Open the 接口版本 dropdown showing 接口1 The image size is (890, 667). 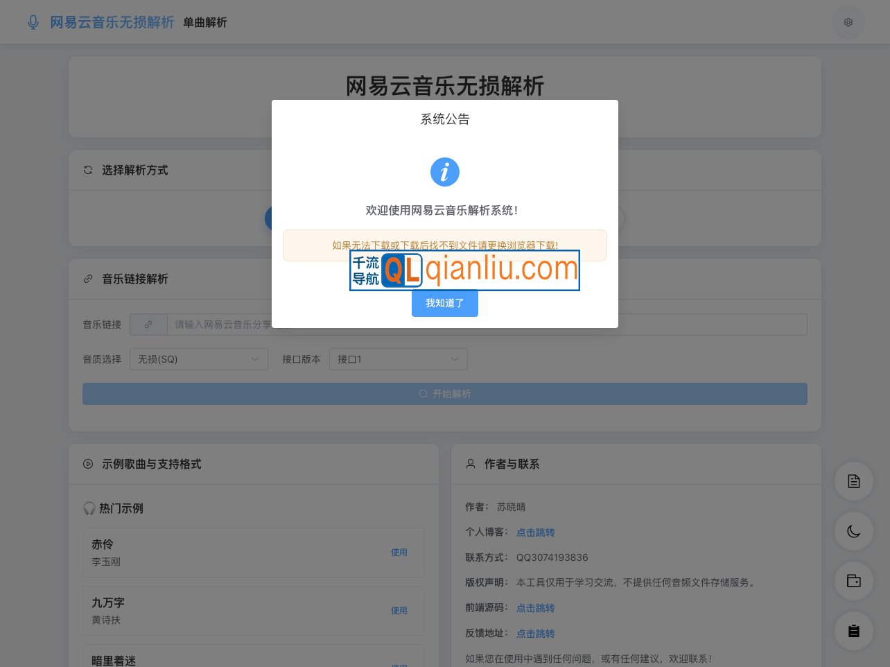pyautogui.click(x=399, y=359)
